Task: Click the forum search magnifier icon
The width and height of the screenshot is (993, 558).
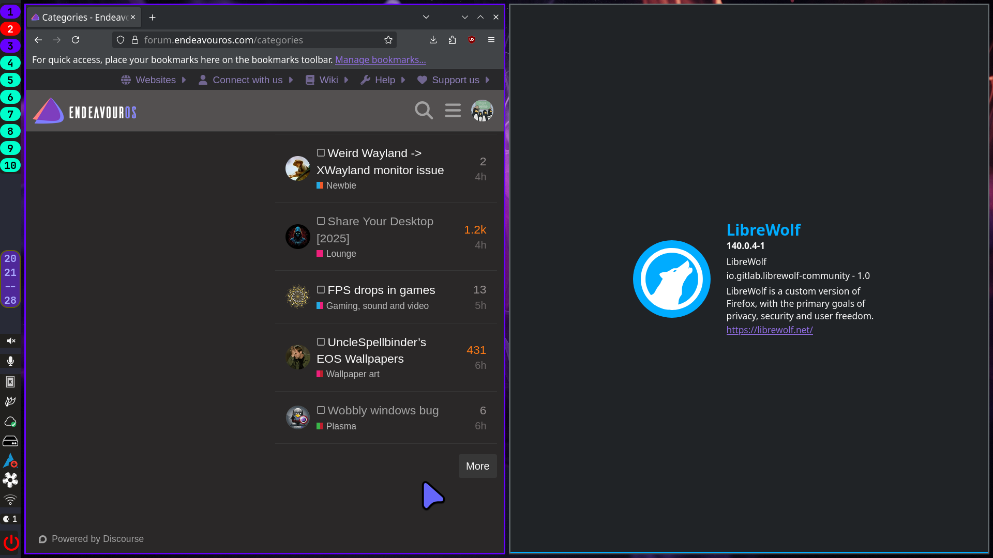Action: pyautogui.click(x=424, y=110)
